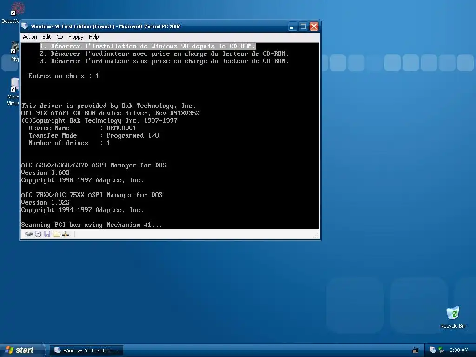
Task: Click the '1. Démarrer l'installation de Windows 98' line
Action: pyautogui.click(x=148, y=46)
